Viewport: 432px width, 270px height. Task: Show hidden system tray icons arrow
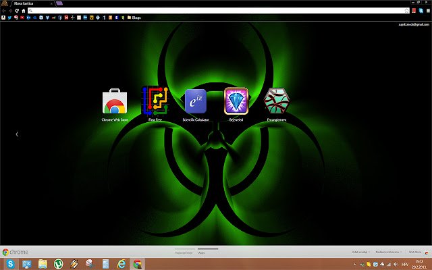[x=355, y=265]
